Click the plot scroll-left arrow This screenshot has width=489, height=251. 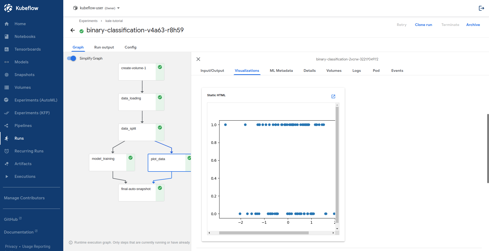209,233
